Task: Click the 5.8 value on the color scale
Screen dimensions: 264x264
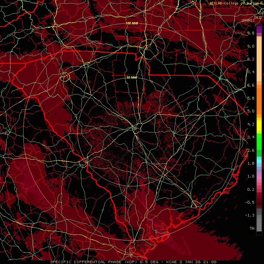Action: point(251,98)
